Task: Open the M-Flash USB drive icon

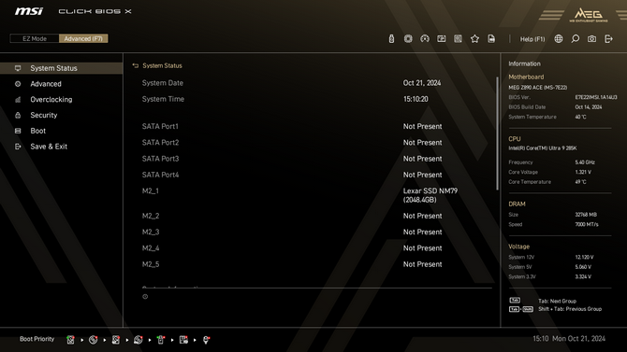Action: pos(391,38)
